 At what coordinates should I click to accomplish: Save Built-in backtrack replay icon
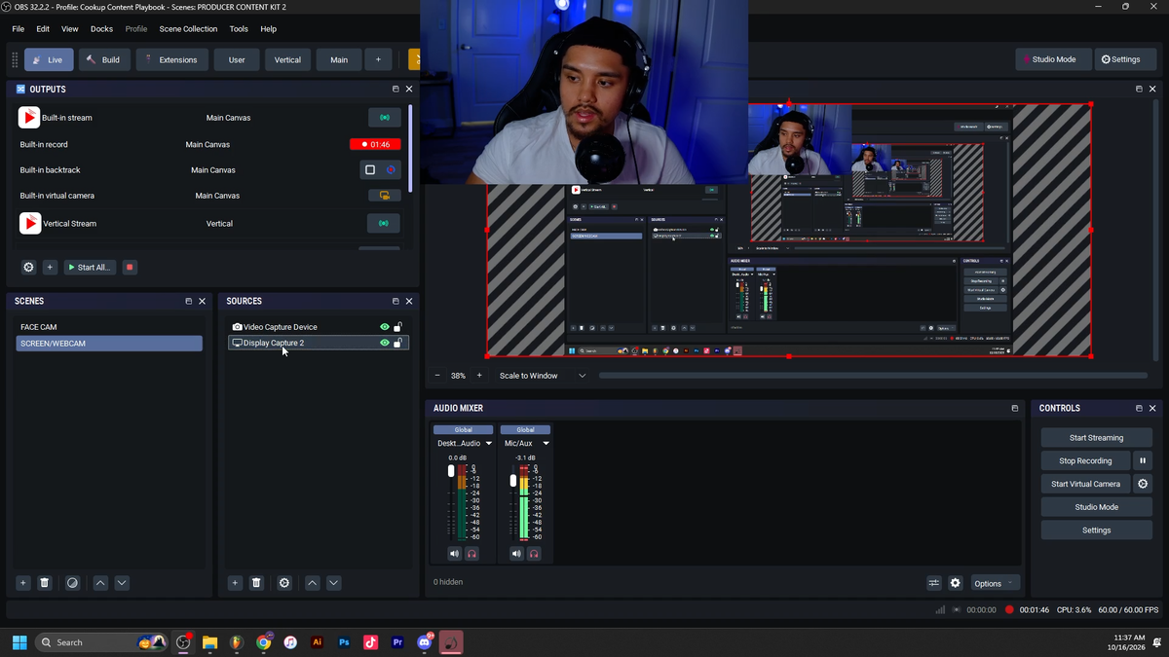pos(391,169)
